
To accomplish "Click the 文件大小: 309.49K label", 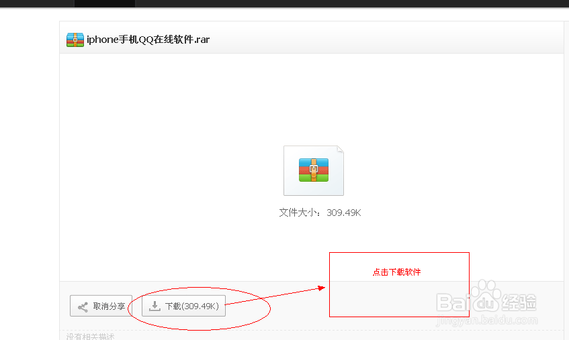I will [320, 213].
